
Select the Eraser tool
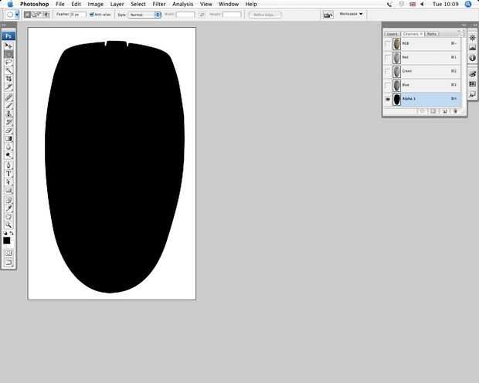point(8,130)
